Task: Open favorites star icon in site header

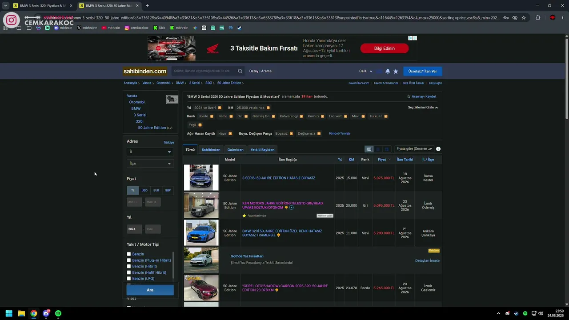Action: (396, 71)
